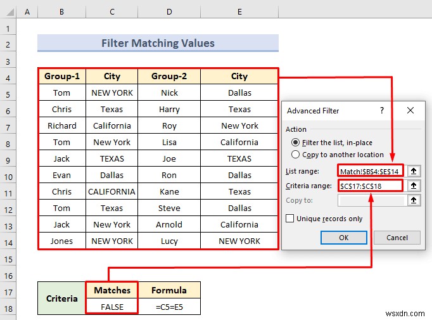The width and height of the screenshot is (432, 320).
Task: Click the City header cell in column E
Action: point(239,76)
